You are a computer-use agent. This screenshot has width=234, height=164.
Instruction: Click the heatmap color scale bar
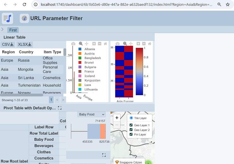pos(139,71)
